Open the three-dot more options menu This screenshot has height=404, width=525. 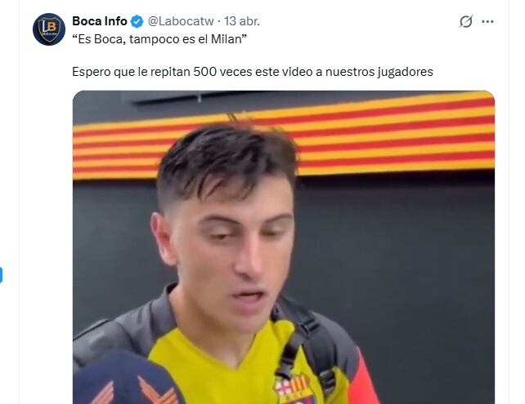487,21
